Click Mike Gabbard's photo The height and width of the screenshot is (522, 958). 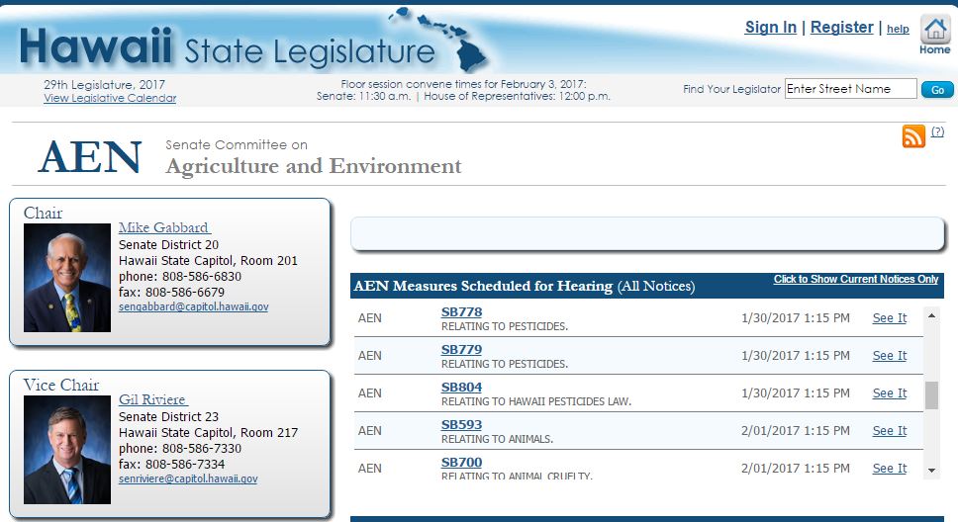coord(67,278)
